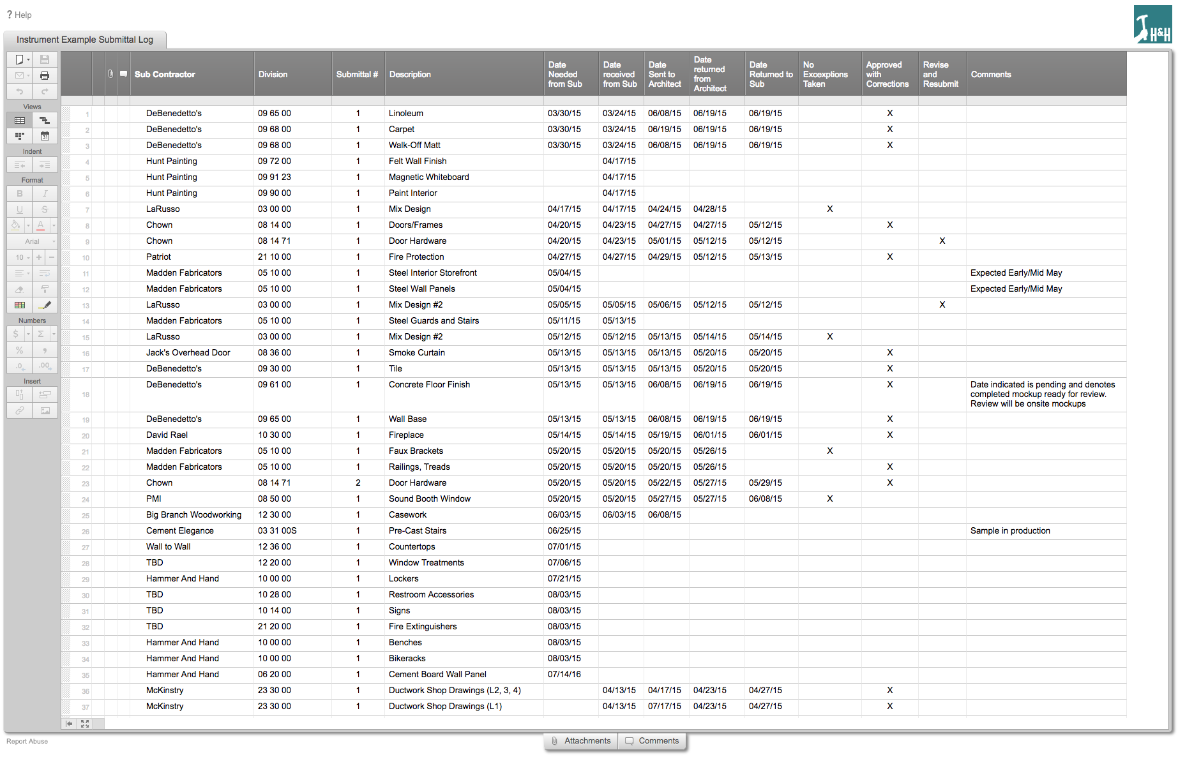Click increase decimal places icon
Screen dimensions: 1178x757
[45, 366]
